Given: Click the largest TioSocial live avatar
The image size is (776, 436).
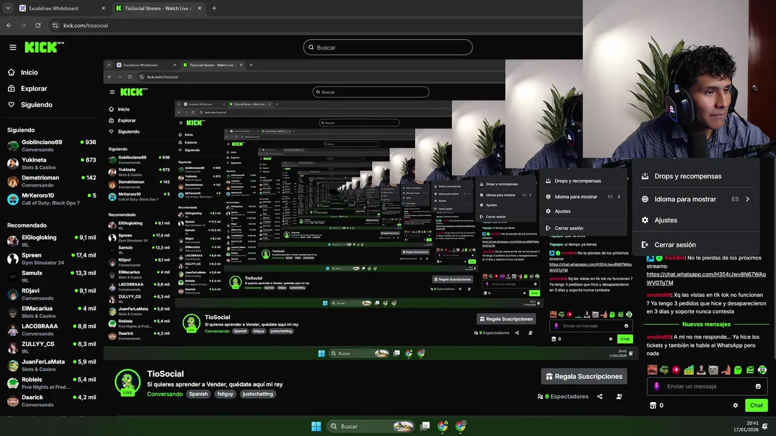Looking at the screenshot, I should pyautogui.click(x=127, y=383).
